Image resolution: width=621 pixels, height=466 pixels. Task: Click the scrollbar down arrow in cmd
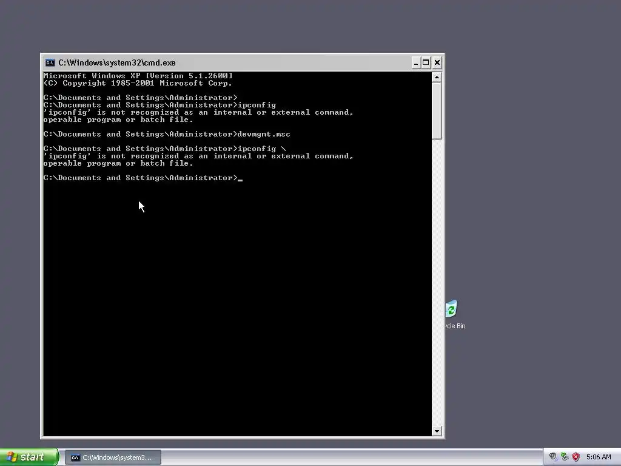click(437, 431)
